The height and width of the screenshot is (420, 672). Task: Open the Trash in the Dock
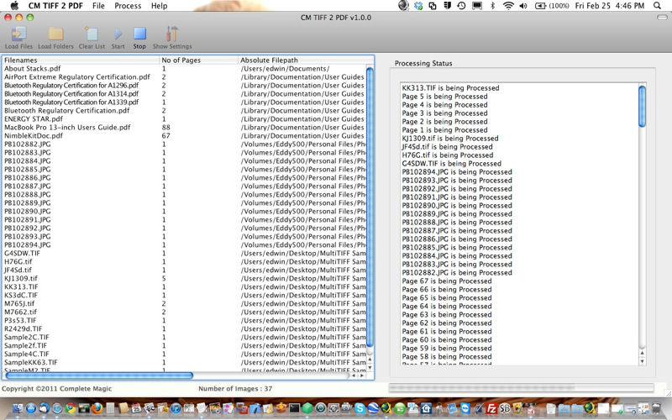pos(657,408)
